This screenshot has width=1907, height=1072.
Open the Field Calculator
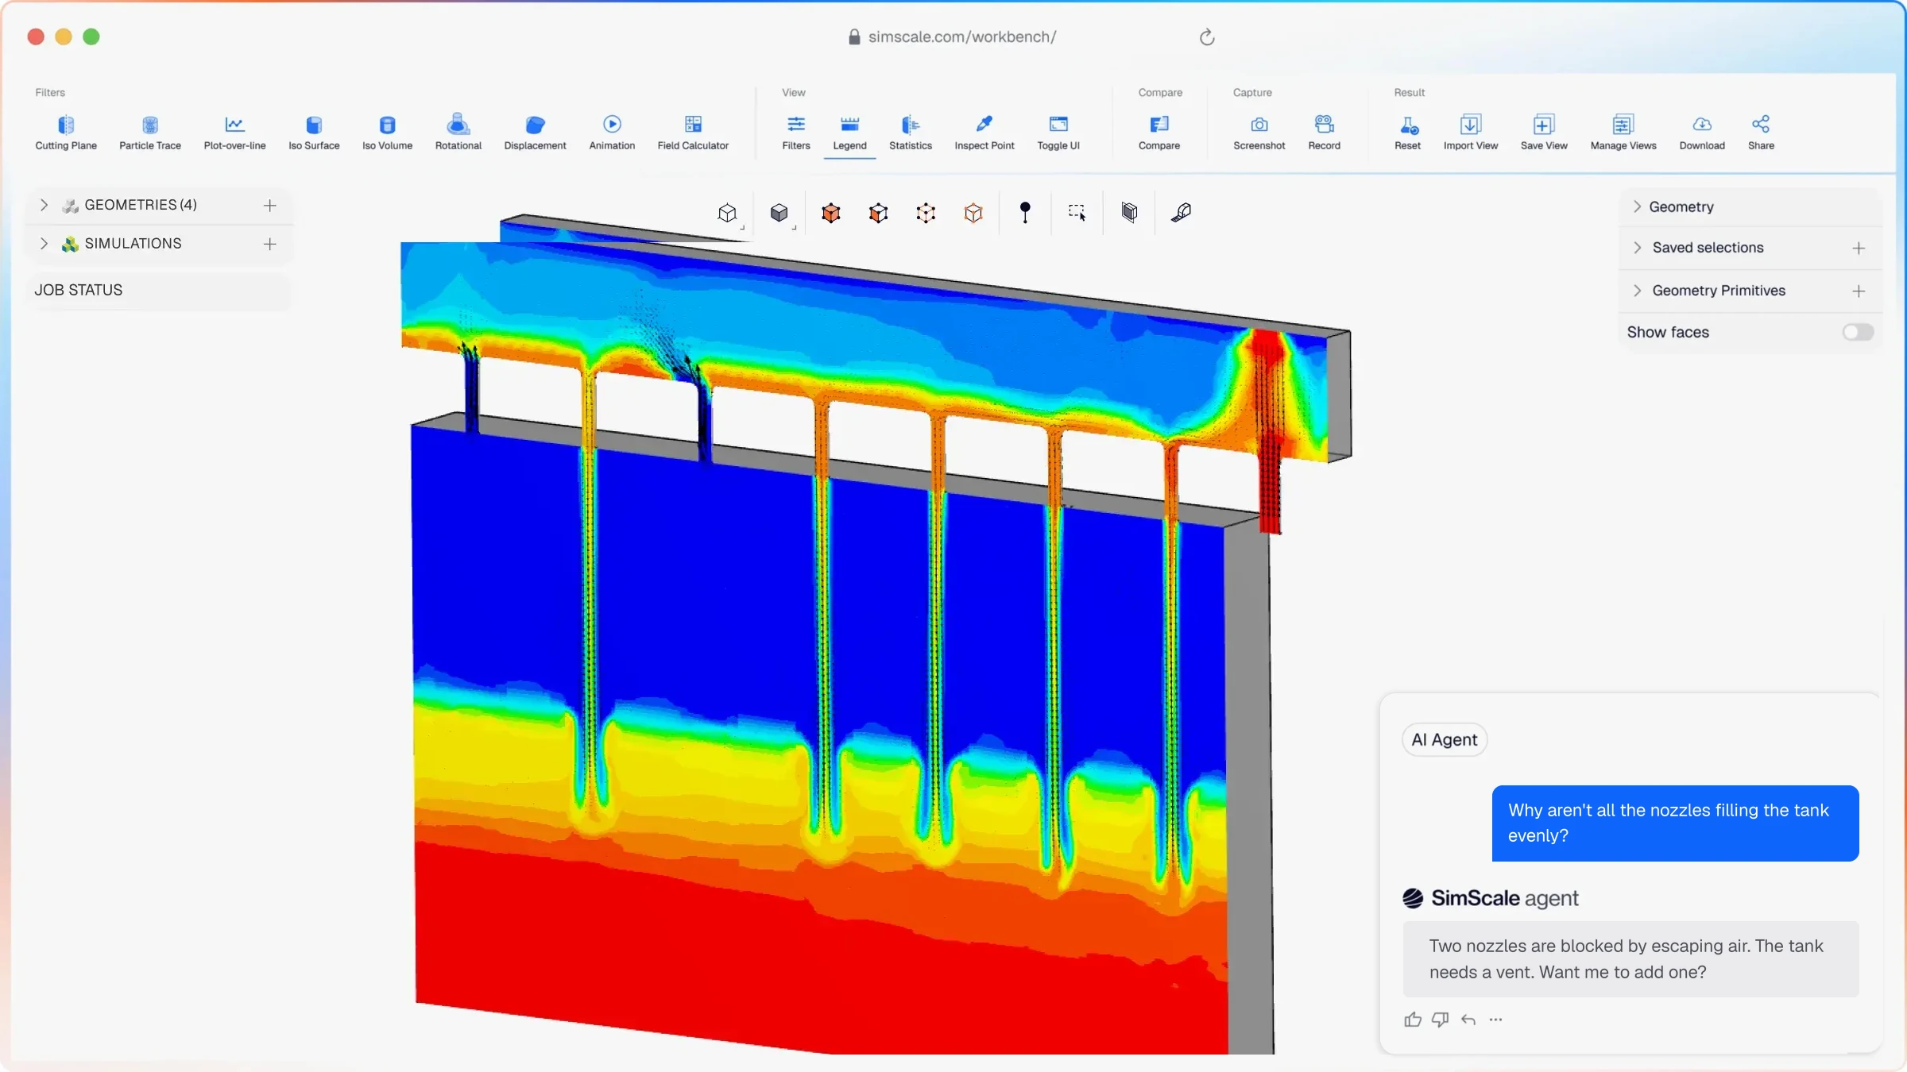[693, 133]
